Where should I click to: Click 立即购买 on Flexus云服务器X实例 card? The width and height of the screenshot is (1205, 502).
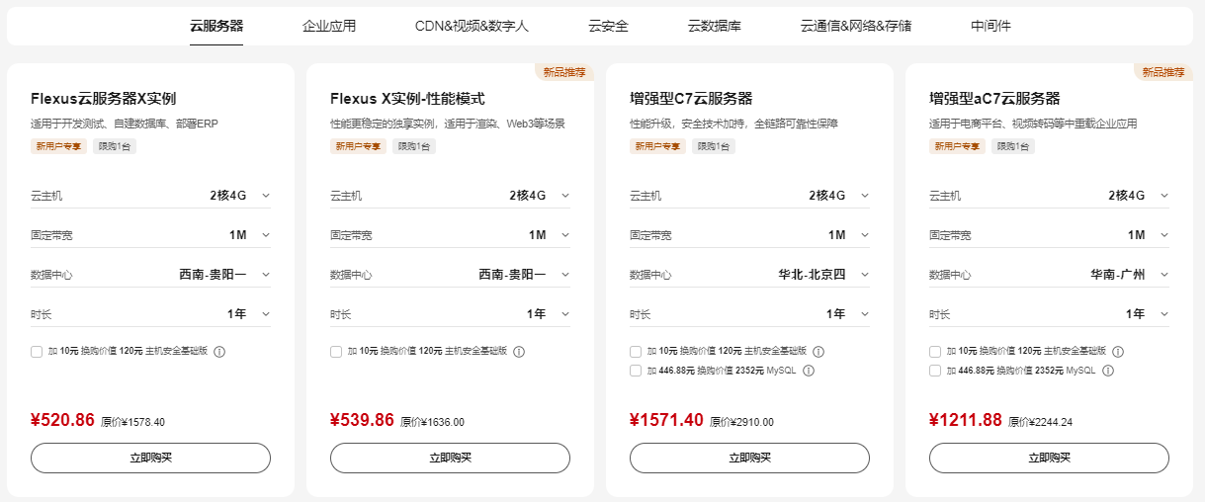[x=150, y=458]
